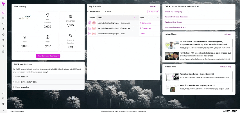The width and height of the screenshot is (240, 114).
Task: Click the PT PNM news thumbnail image
Action: 172,45
